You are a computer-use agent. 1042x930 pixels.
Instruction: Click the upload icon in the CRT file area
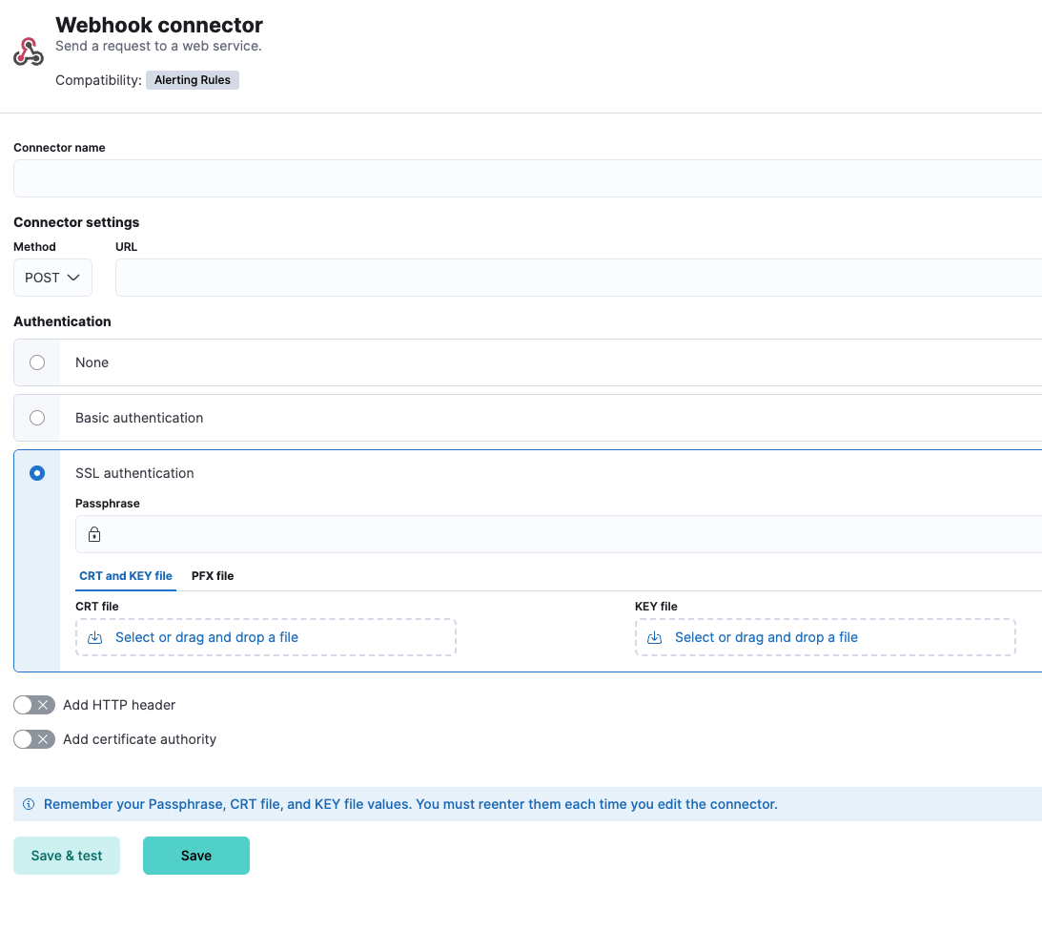(94, 637)
